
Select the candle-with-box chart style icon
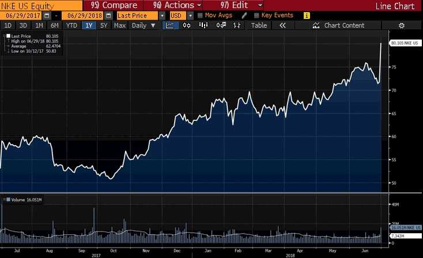pos(221,25)
